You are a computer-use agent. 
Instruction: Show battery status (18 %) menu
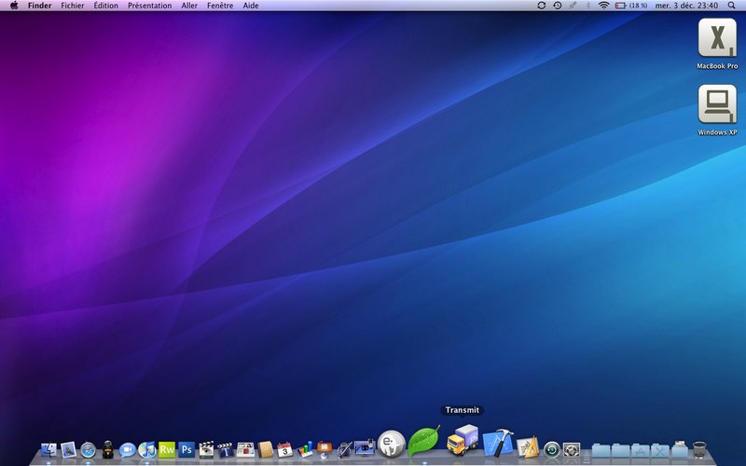pyautogui.click(x=631, y=6)
